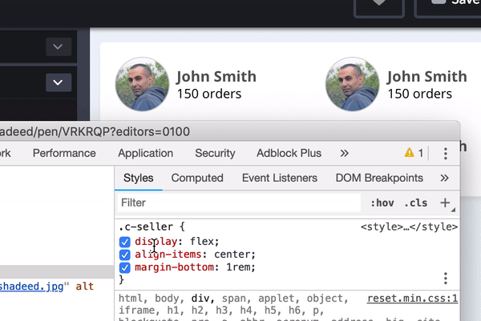Viewport: 481px width, 321px height.
Task: Open the Event Listeners tab
Action: point(280,178)
